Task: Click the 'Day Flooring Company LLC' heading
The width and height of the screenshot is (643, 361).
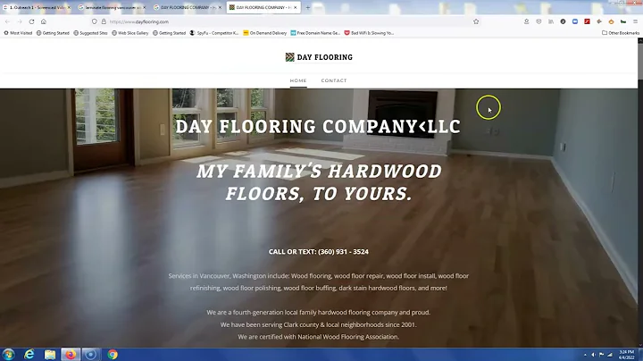Action: (x=318, y=126)
